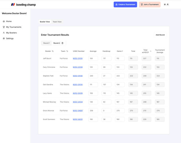Open Settings in the sidebar
Image resolution: width=181 pixels, height=143 pixels.
[x=10, y=39]
